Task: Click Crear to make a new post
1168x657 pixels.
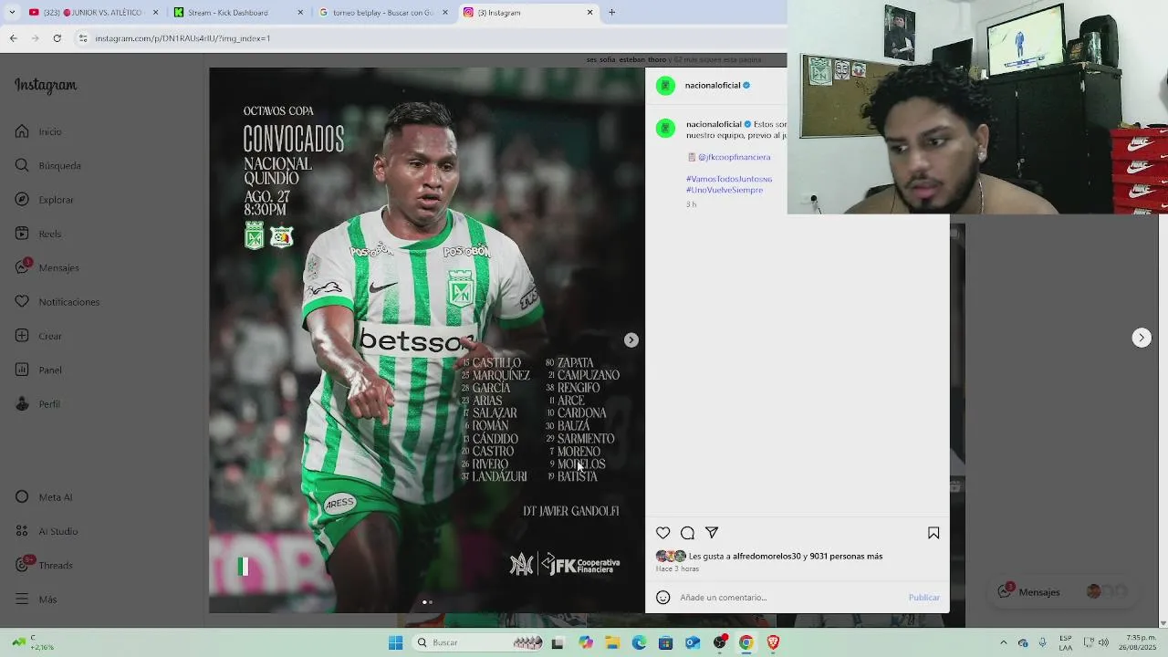Action: click(38, 336)
